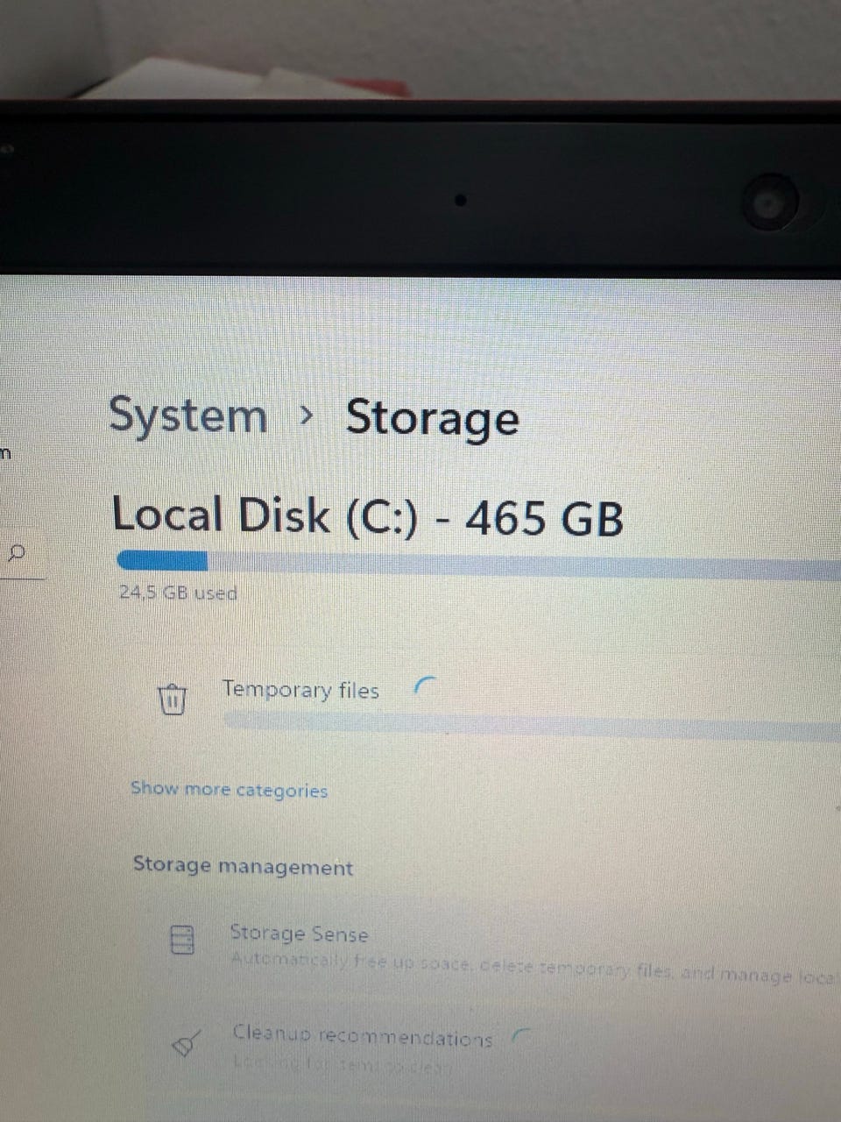
Task: Click the Storage breadcrumb title
Action: tap(433, 418)
